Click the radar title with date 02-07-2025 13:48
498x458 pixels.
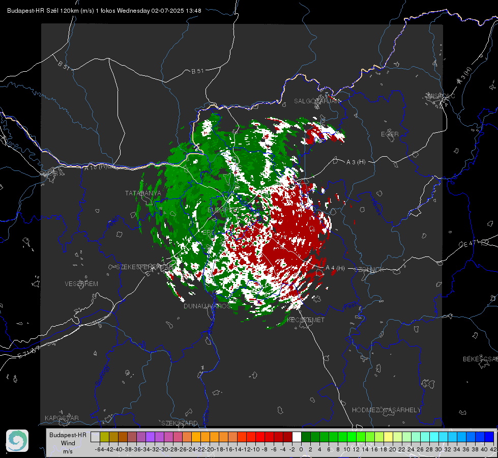[x=104, y=11]
